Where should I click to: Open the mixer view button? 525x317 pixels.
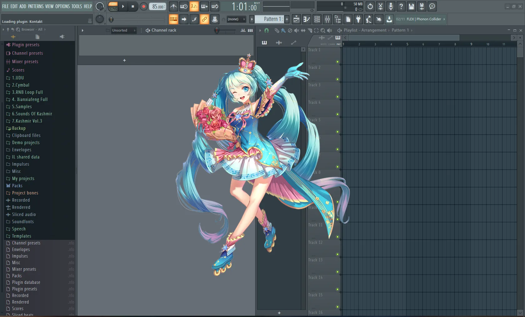327,19
